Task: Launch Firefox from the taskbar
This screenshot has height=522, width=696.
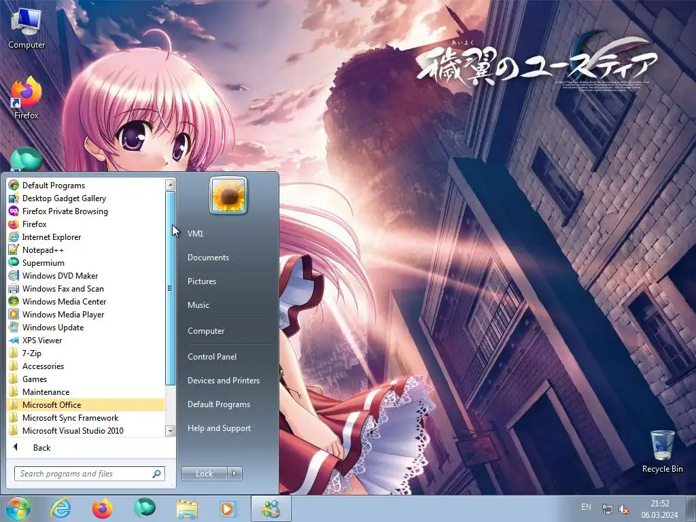Action: click(x=103, y=508)
